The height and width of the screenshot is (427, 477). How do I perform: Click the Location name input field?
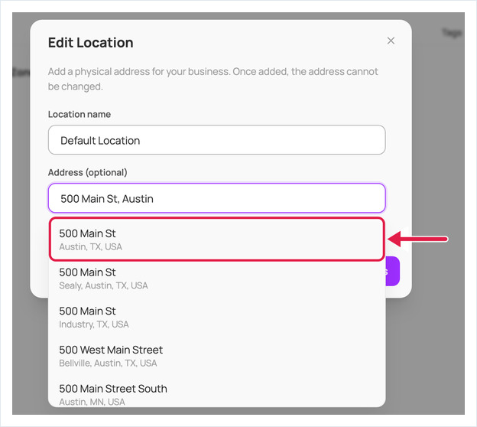[x=216, y=140]
